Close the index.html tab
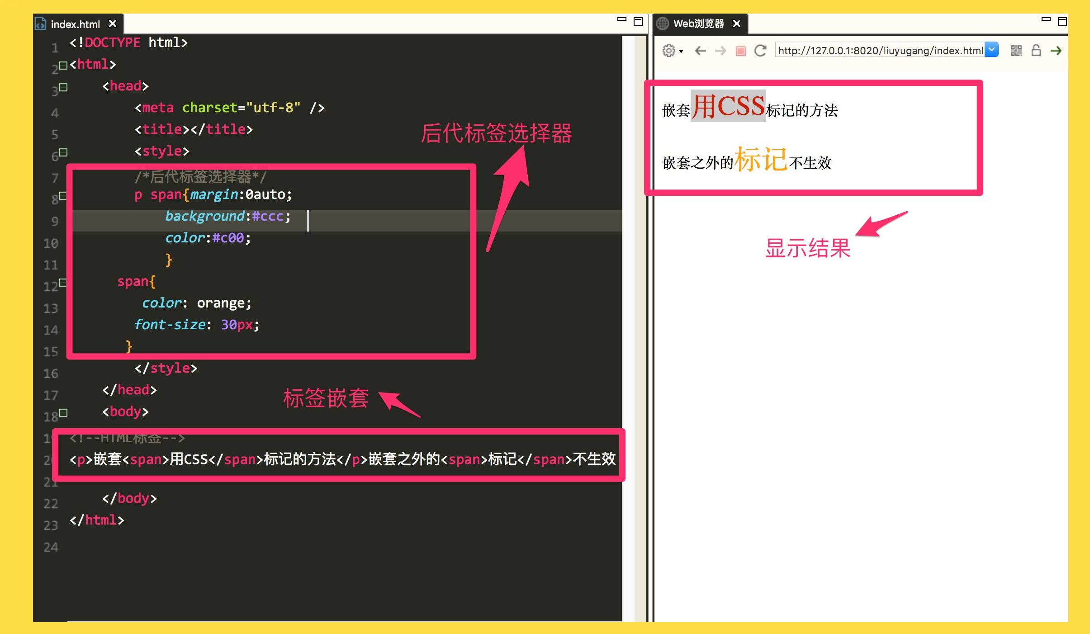The height and width of the screenshot is (634, 1090). click(x=113, y=24)
